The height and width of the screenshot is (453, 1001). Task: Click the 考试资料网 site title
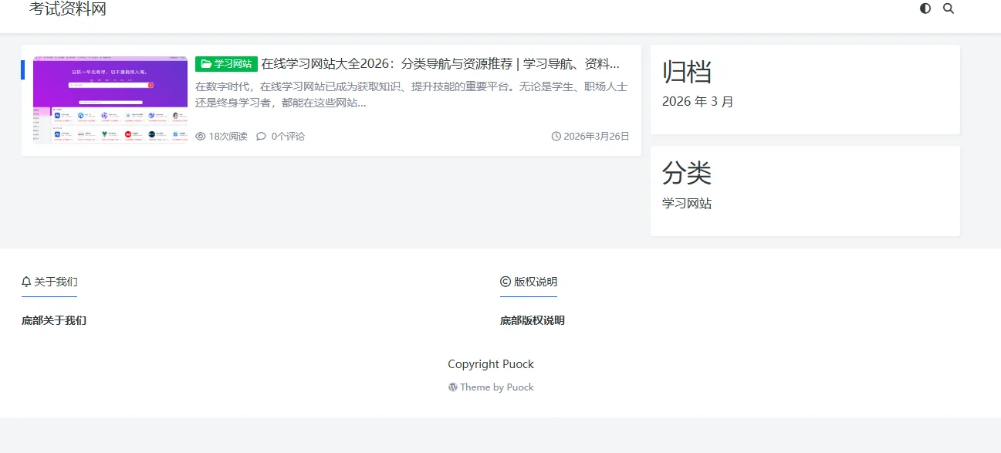[x=68, y=9]
